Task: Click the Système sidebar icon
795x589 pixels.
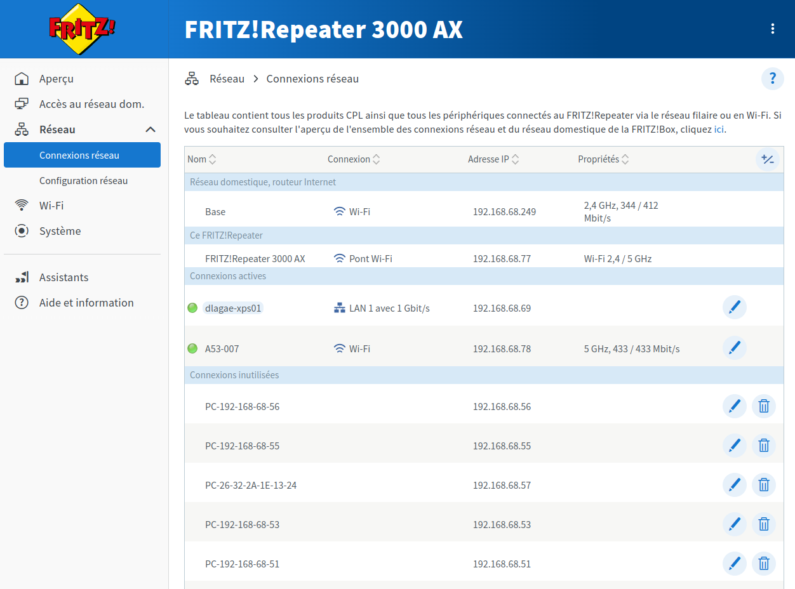Action: (x=22, y=231)
